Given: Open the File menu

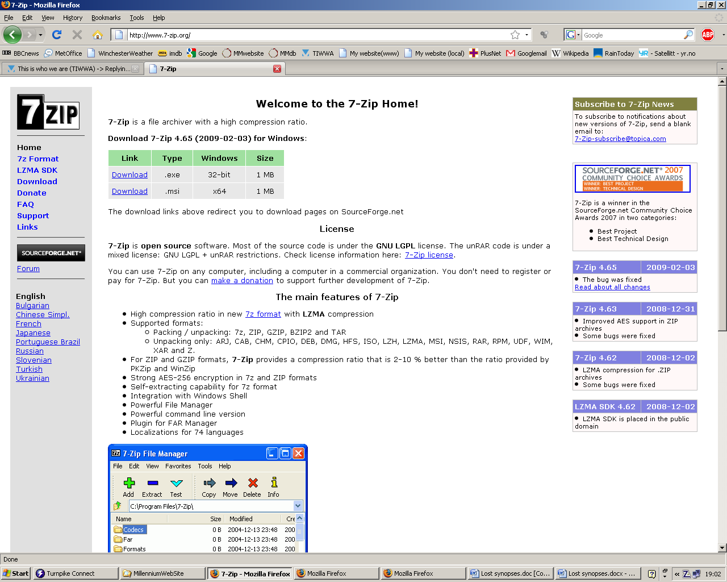Looking at the screenshot, I should click(x=9, y=18).
